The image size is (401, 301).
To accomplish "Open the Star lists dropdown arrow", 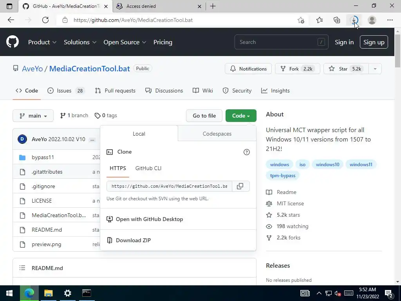I will click(375, 69).
